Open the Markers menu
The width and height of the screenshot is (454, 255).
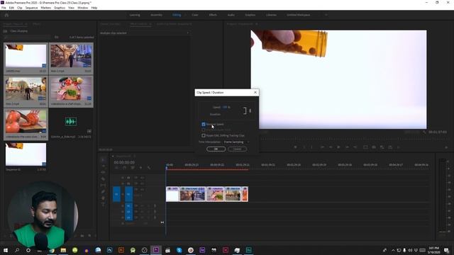coord(45,8)
